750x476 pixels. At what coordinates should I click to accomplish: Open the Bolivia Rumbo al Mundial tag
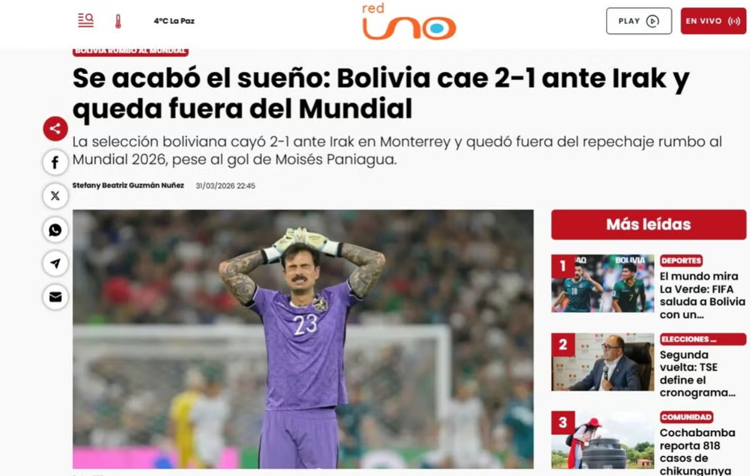(x=131, y=52)
